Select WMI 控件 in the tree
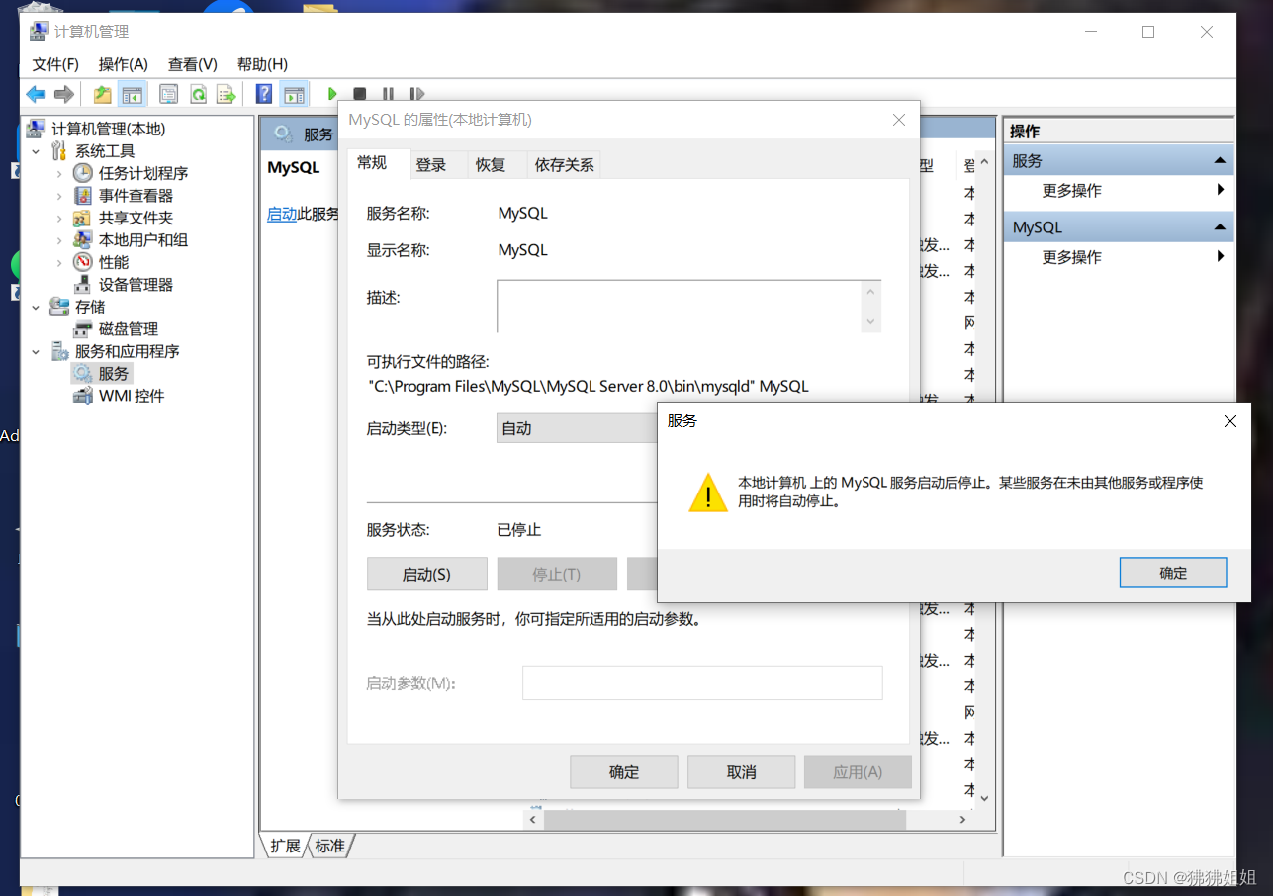Screen dimensions: 1273x896 pos(132,396)
